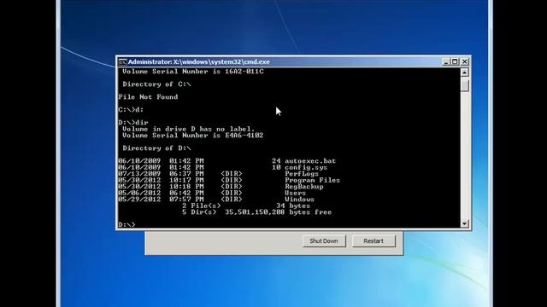The width and height of the screenshot is (547, 307).
Task: Click the 'File Not Found' line
Action: point(148,96)
